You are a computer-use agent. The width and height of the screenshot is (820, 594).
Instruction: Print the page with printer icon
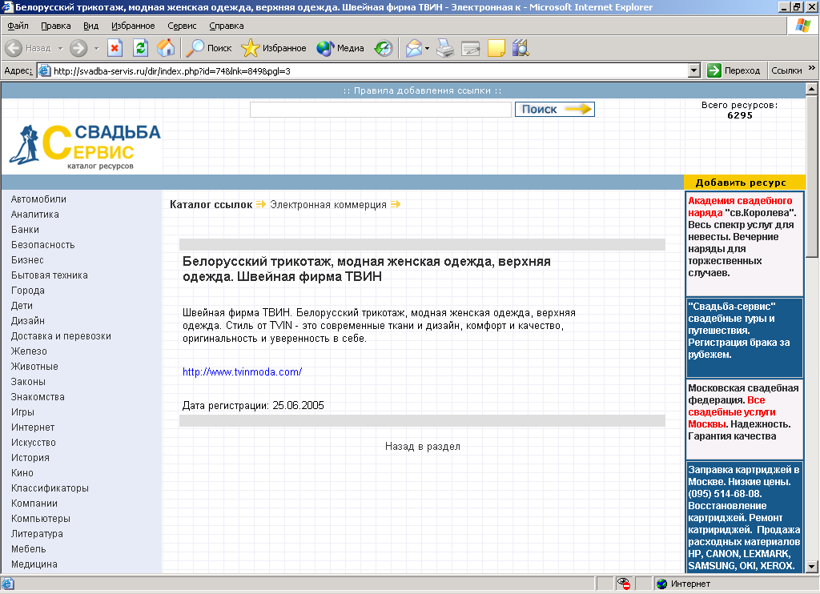pyautogui.click(x=445, y=48)
